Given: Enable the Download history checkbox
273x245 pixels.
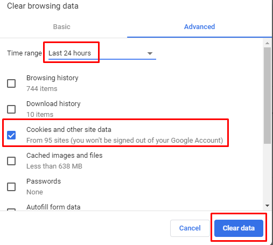Looking at the screenshot, I should click(11, 109).
